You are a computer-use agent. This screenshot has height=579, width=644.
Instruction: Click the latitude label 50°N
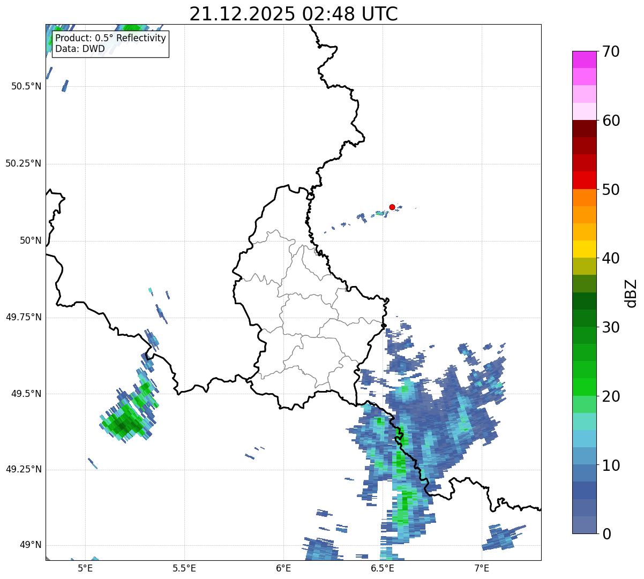click(31, 240)
